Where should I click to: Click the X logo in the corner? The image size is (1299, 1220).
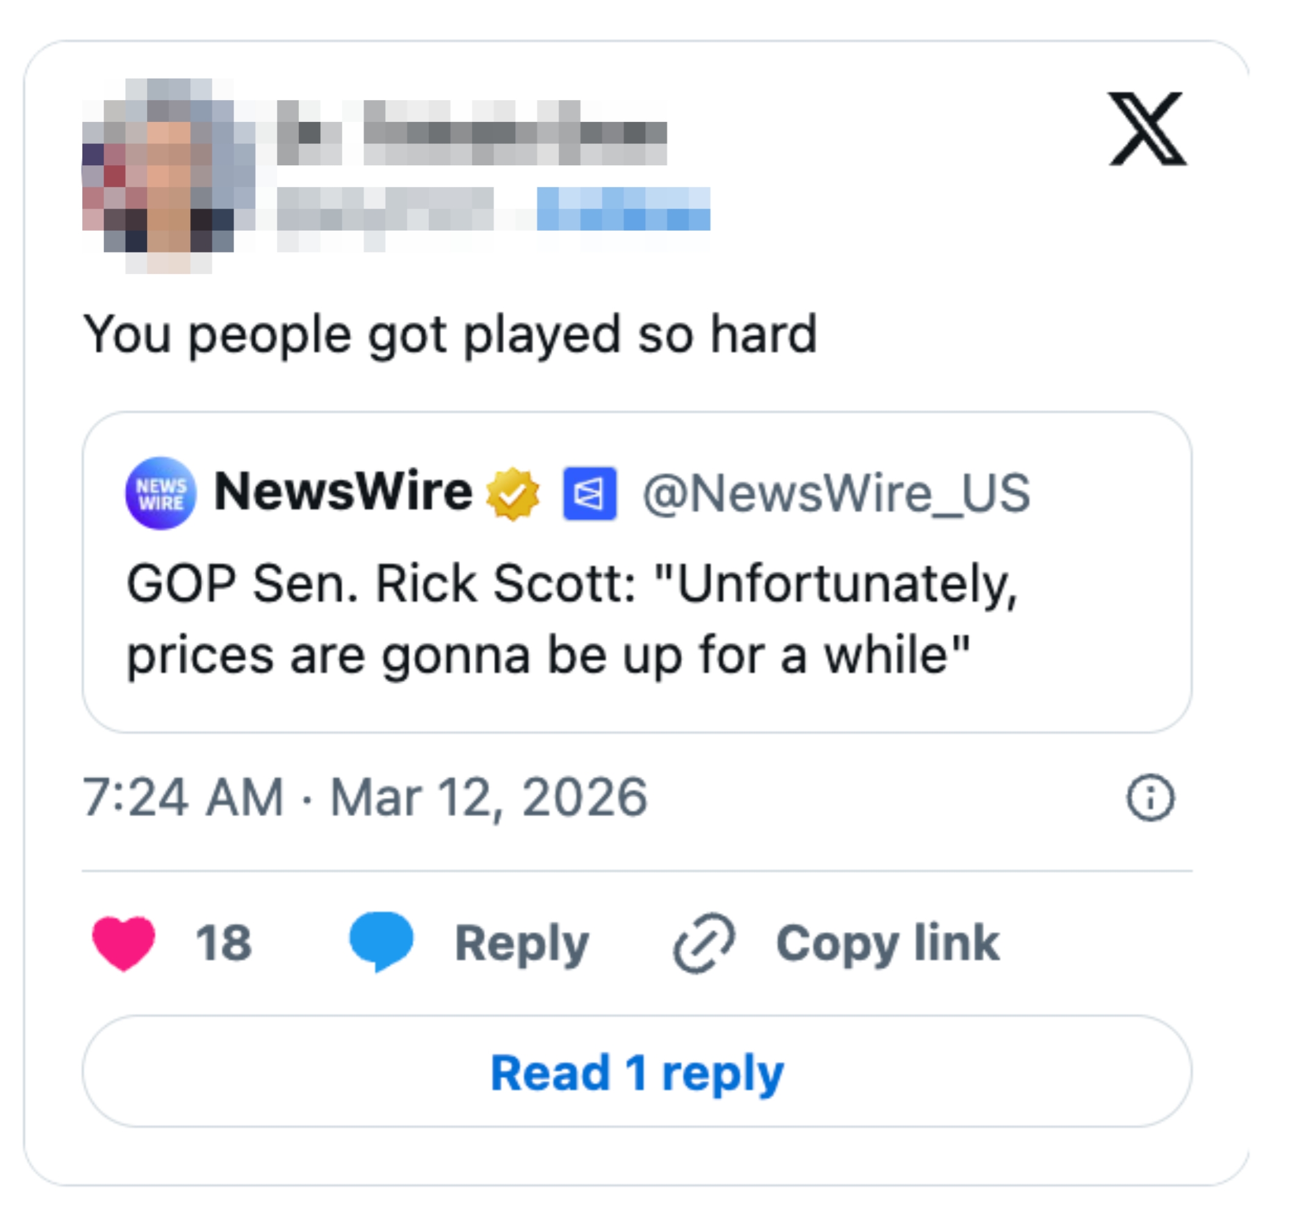1147,129
